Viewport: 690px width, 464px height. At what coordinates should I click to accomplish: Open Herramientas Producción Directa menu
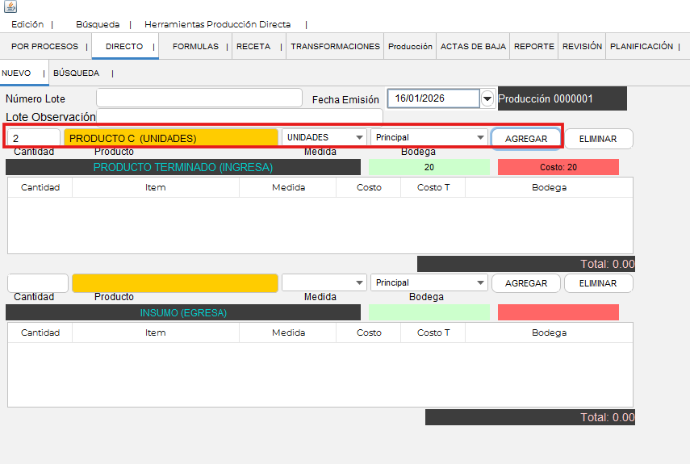coord(217,25)
